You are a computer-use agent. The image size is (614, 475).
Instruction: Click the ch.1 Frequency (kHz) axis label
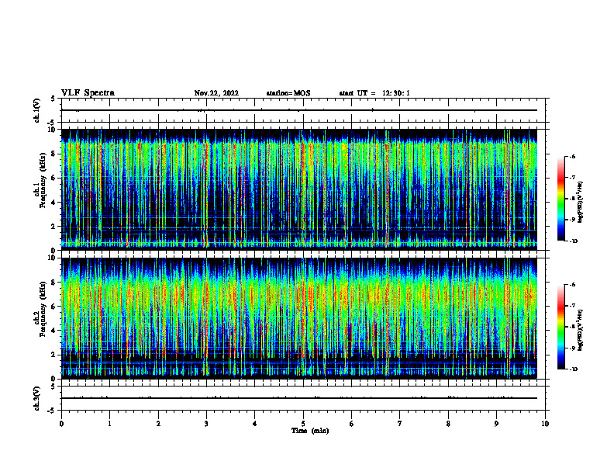(40, 181)
